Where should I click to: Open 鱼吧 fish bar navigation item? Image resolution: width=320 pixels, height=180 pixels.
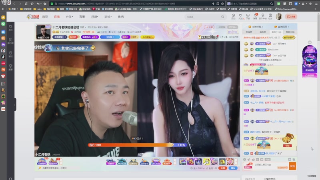pos(121,17)
